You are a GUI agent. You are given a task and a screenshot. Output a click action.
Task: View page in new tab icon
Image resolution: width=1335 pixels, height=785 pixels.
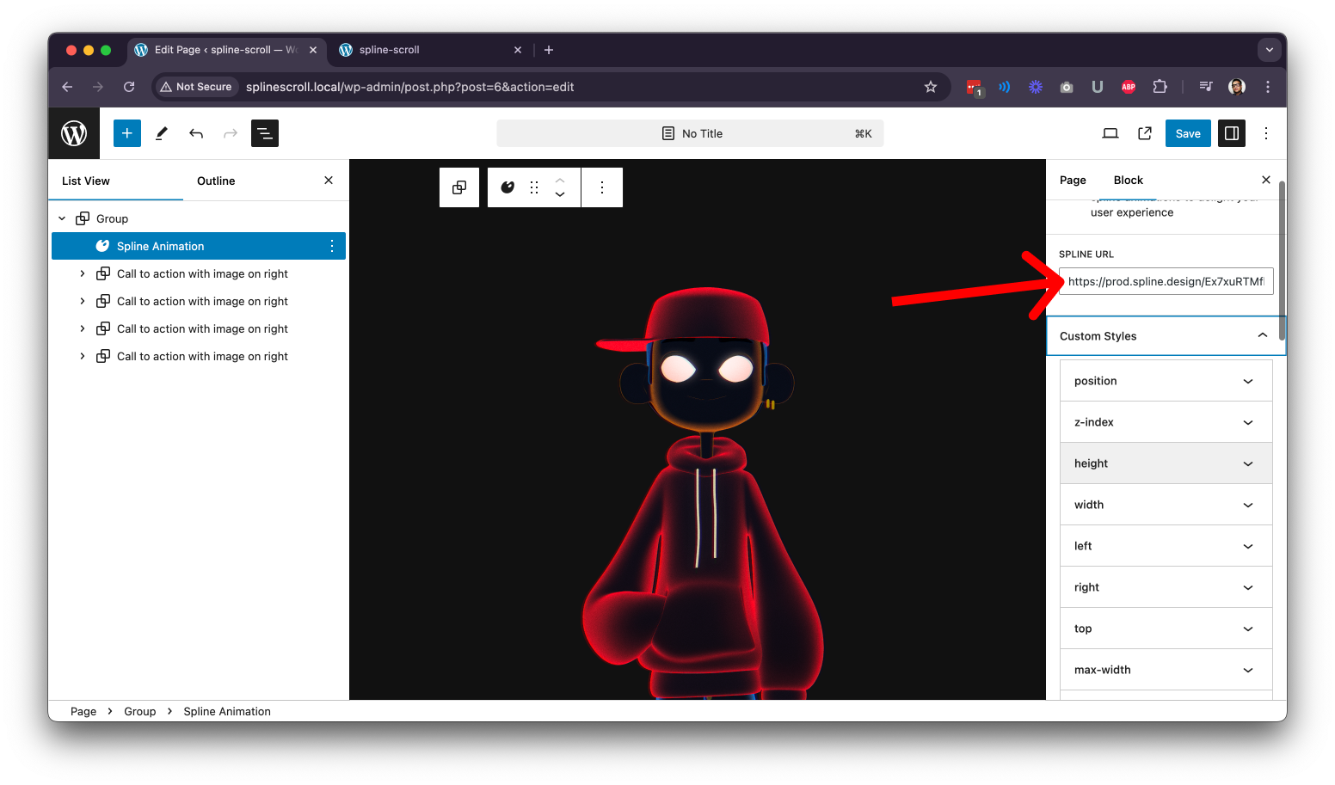(x=1145, y=133)
